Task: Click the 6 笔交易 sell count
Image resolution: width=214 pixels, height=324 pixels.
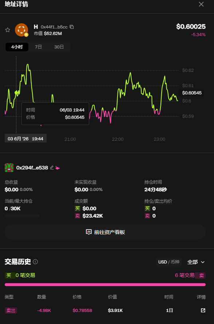Action: click(185, 275)
